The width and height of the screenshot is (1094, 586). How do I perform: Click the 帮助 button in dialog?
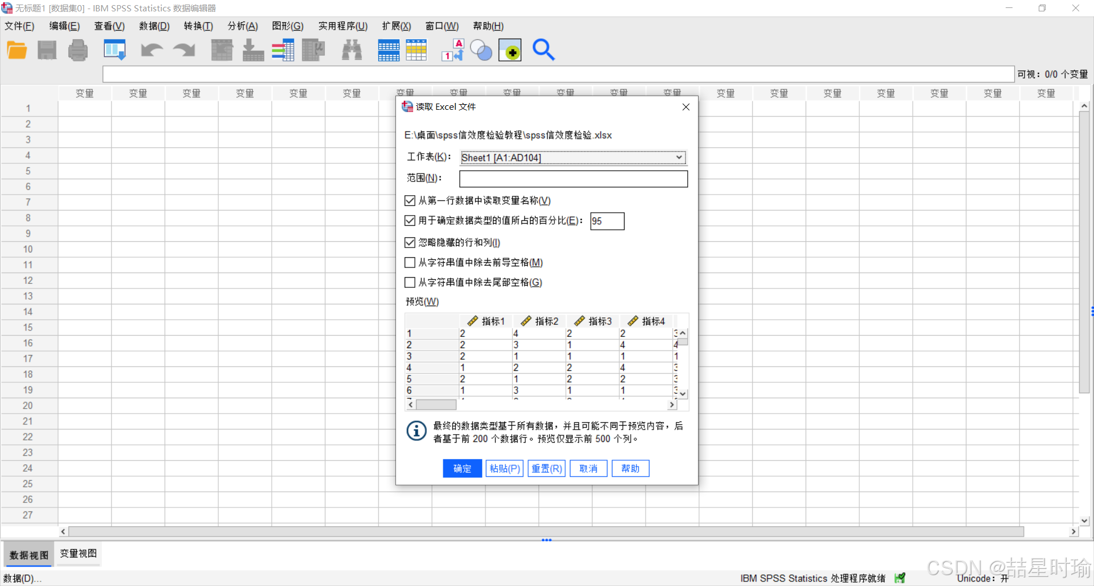pyautogui.click(x=630, y=468)
